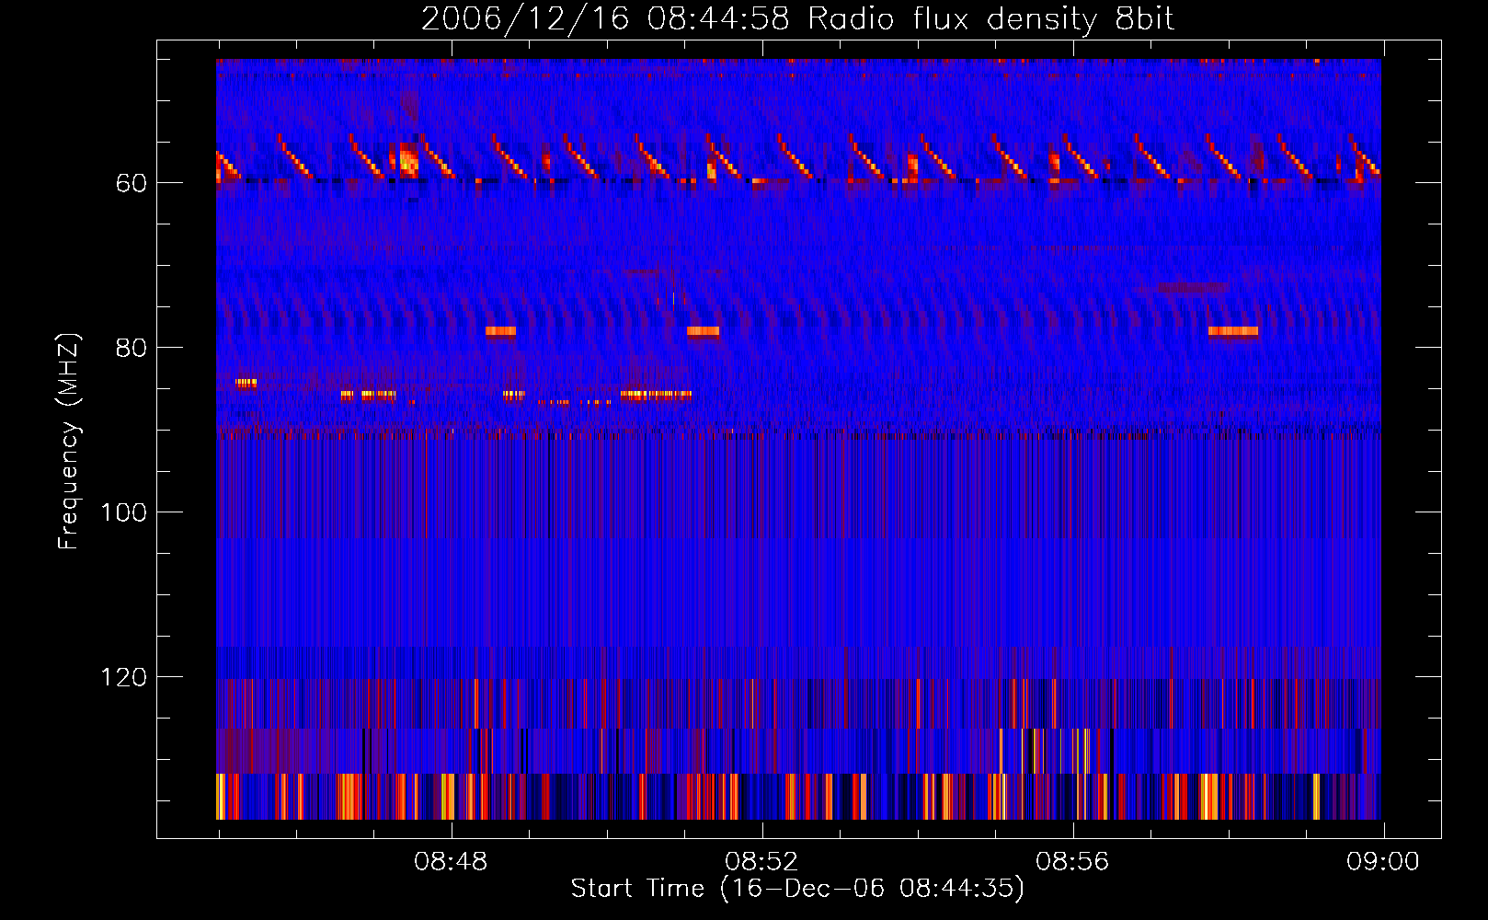Click the 09:00 time tick label
The width and height of the screenshot is (1488, 920).
click(1384, 862)
